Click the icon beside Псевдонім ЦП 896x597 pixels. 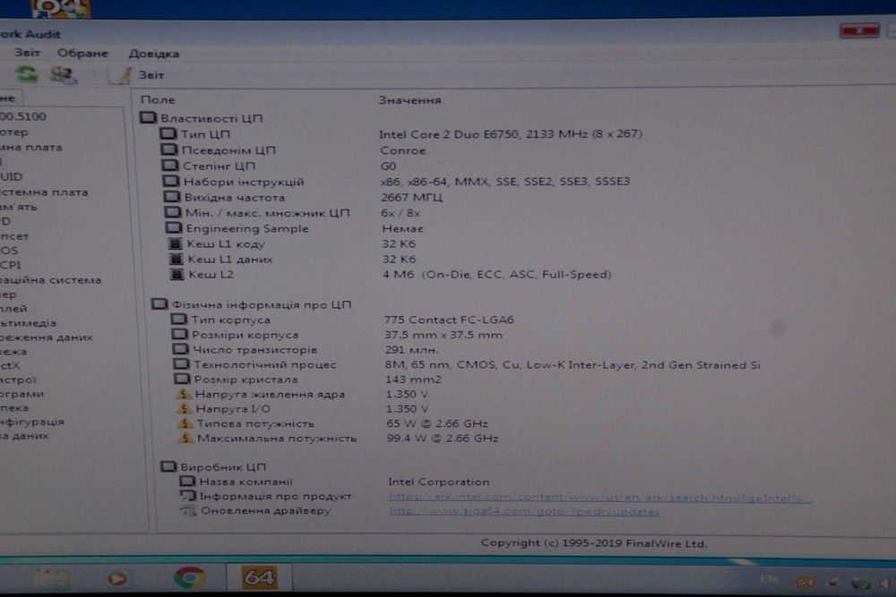(x=169, y=149)
